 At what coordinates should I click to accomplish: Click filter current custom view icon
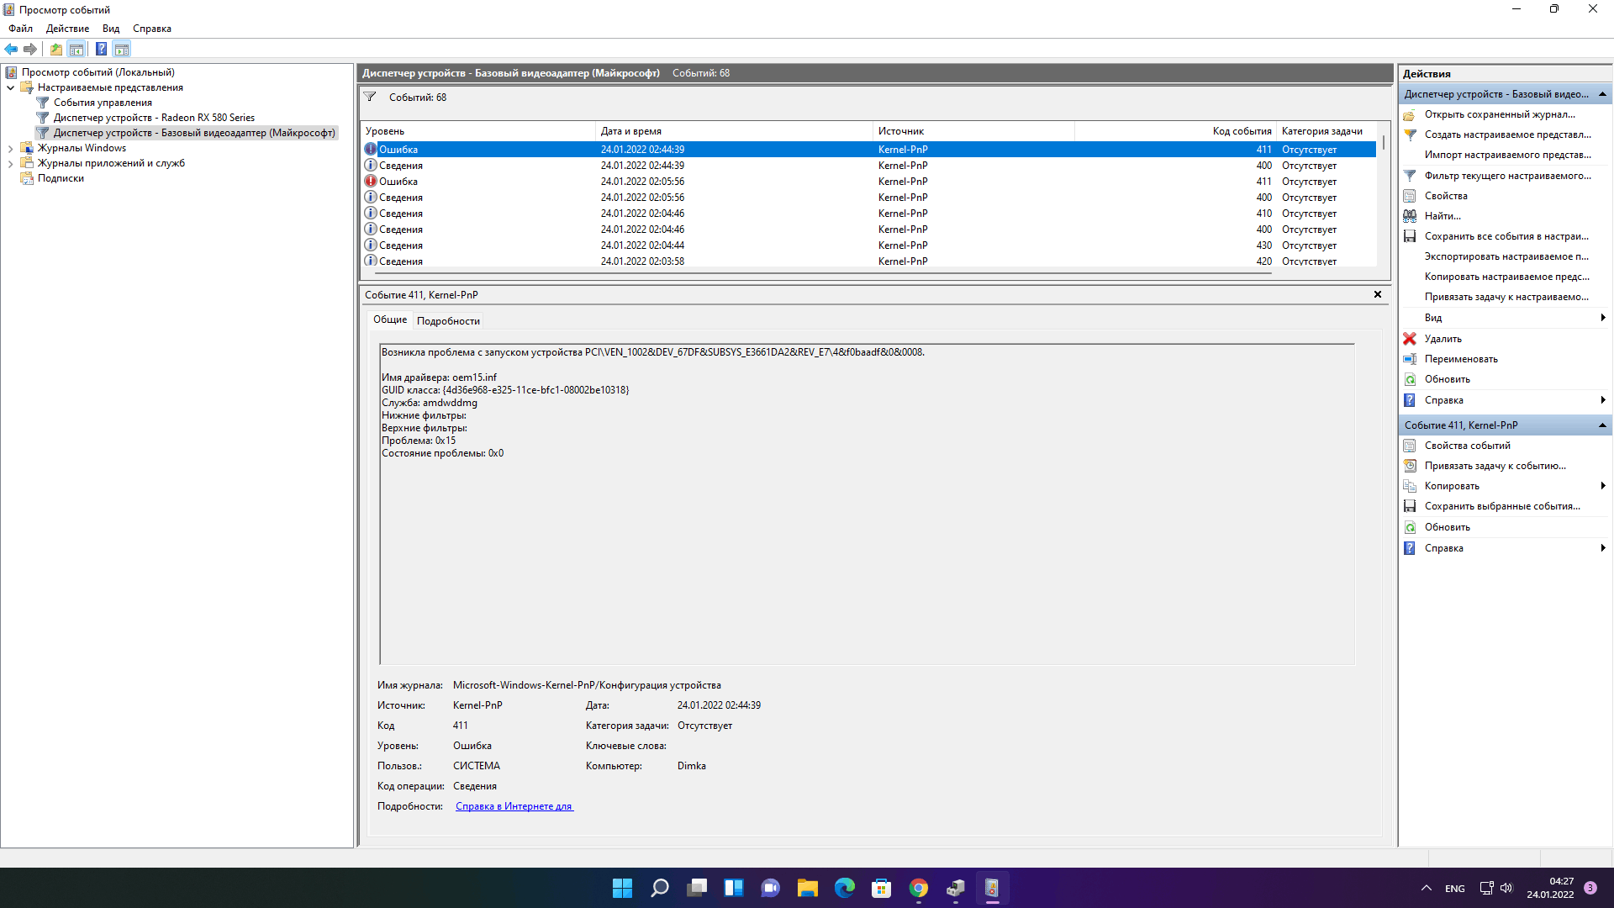pos(1410,176)
